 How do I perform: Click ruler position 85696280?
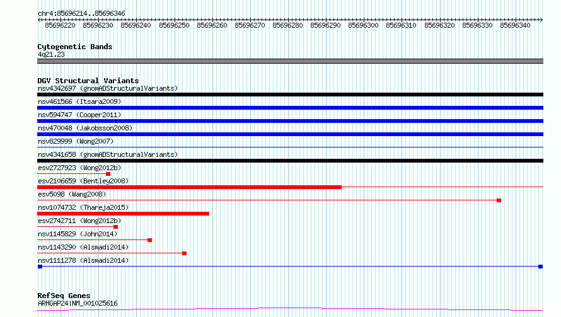(x=287, y=25)
